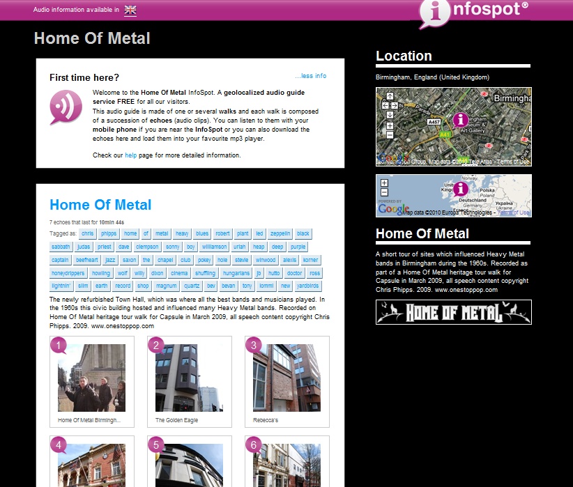Zoom out on the satellite map
573x487 pixels.
(390, 135)
